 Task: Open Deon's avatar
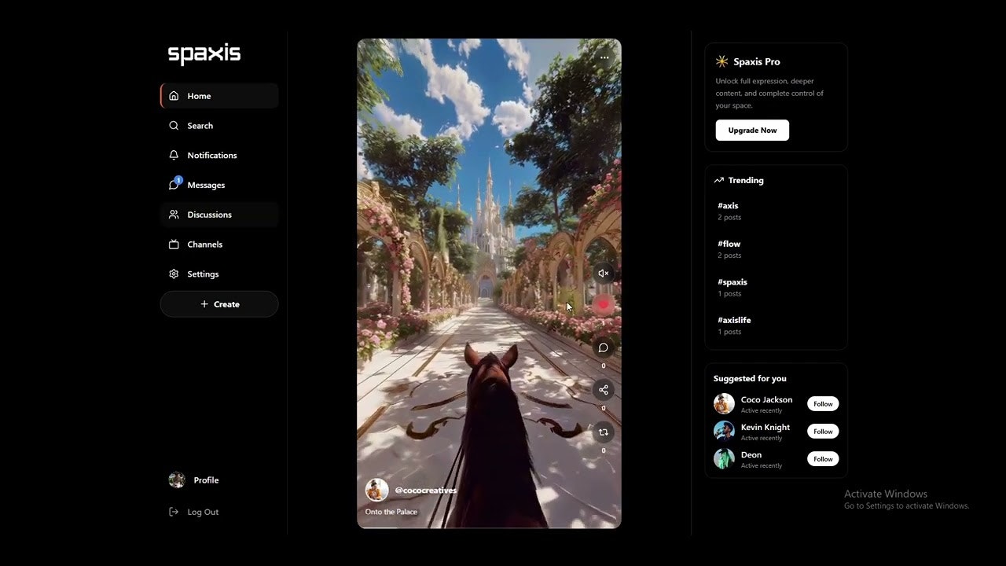[724, 459]
